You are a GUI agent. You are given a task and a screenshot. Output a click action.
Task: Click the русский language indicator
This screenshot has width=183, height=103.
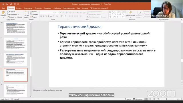17,99
